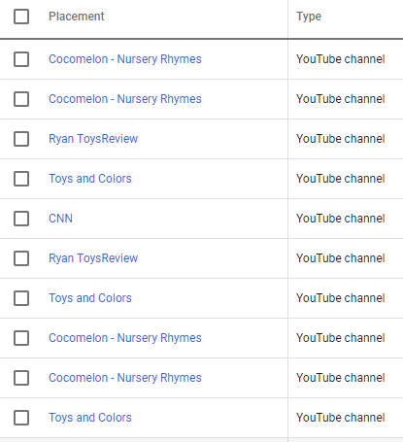Check the last Toys and Colors row checkbox

21,418
